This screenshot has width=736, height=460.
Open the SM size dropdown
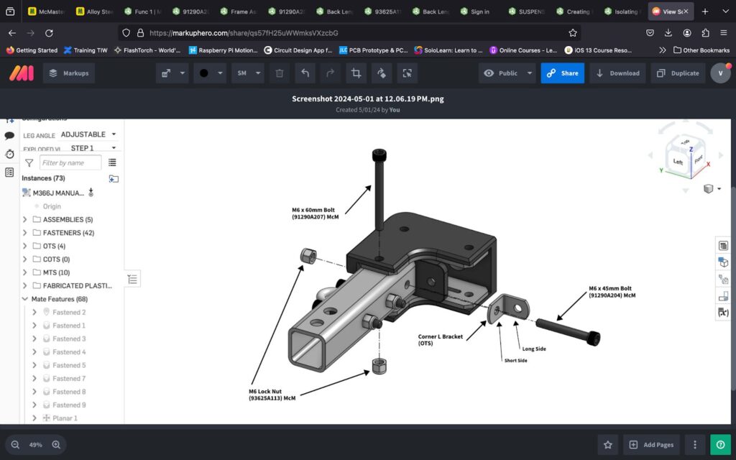(x=247, y=73)
